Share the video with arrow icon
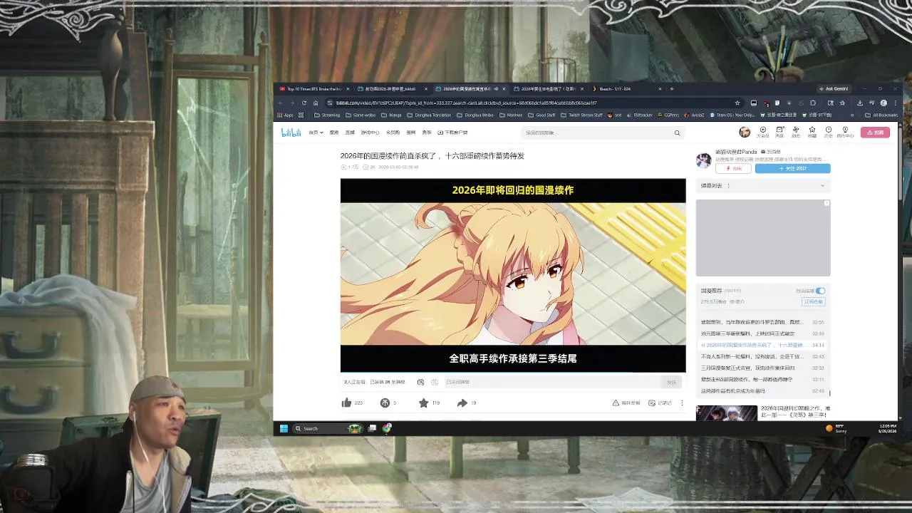 click(x=462, y=403)
